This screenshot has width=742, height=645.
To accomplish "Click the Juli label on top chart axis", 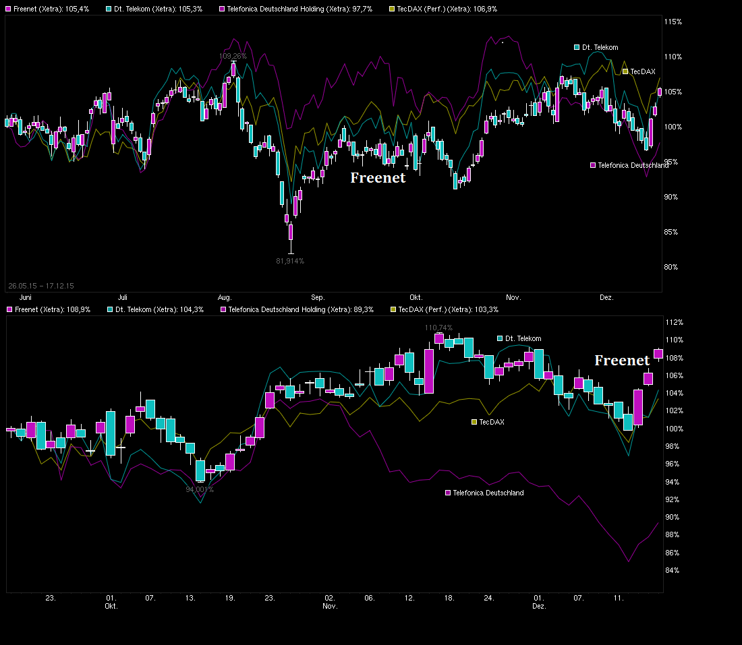I will point(123,297).
